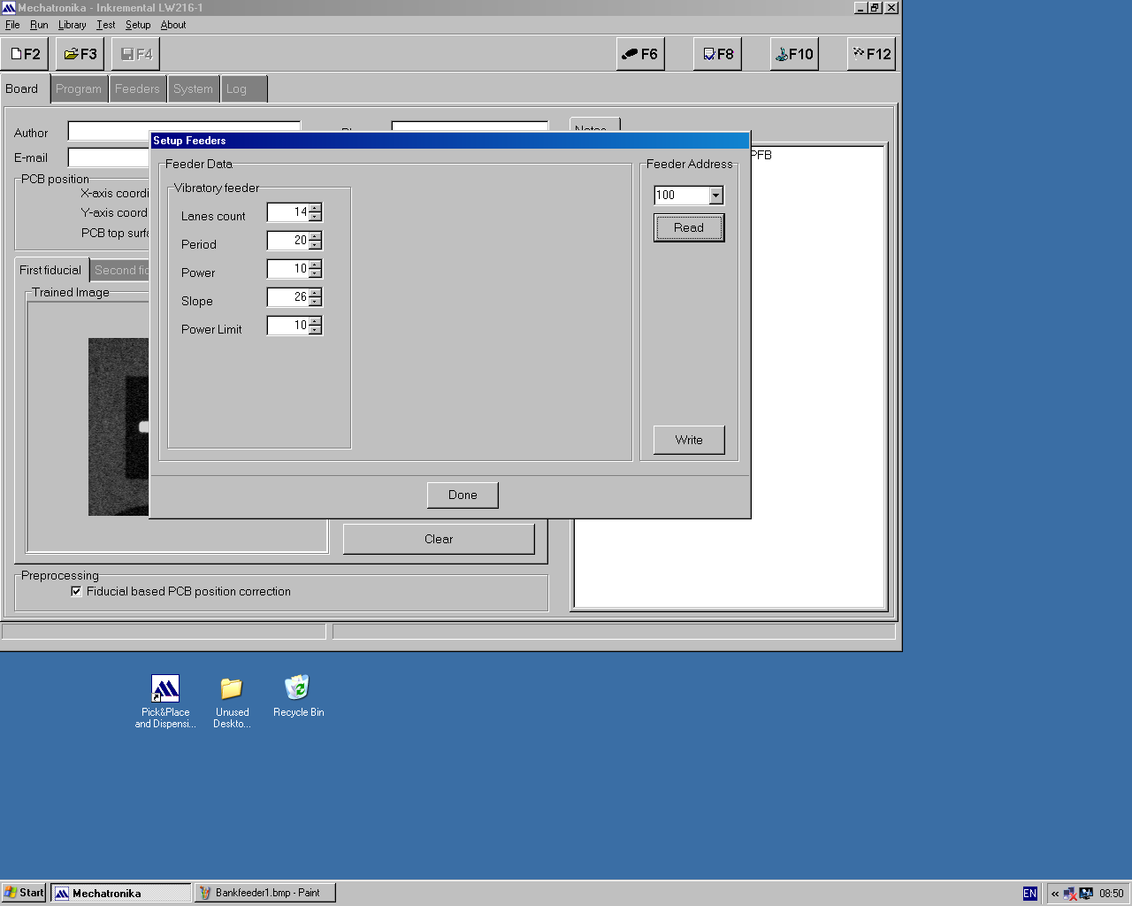Expand hidden tray icons chevron
The width and height of the screenshot is (1132, 906).
click(x=1055, y=894)
